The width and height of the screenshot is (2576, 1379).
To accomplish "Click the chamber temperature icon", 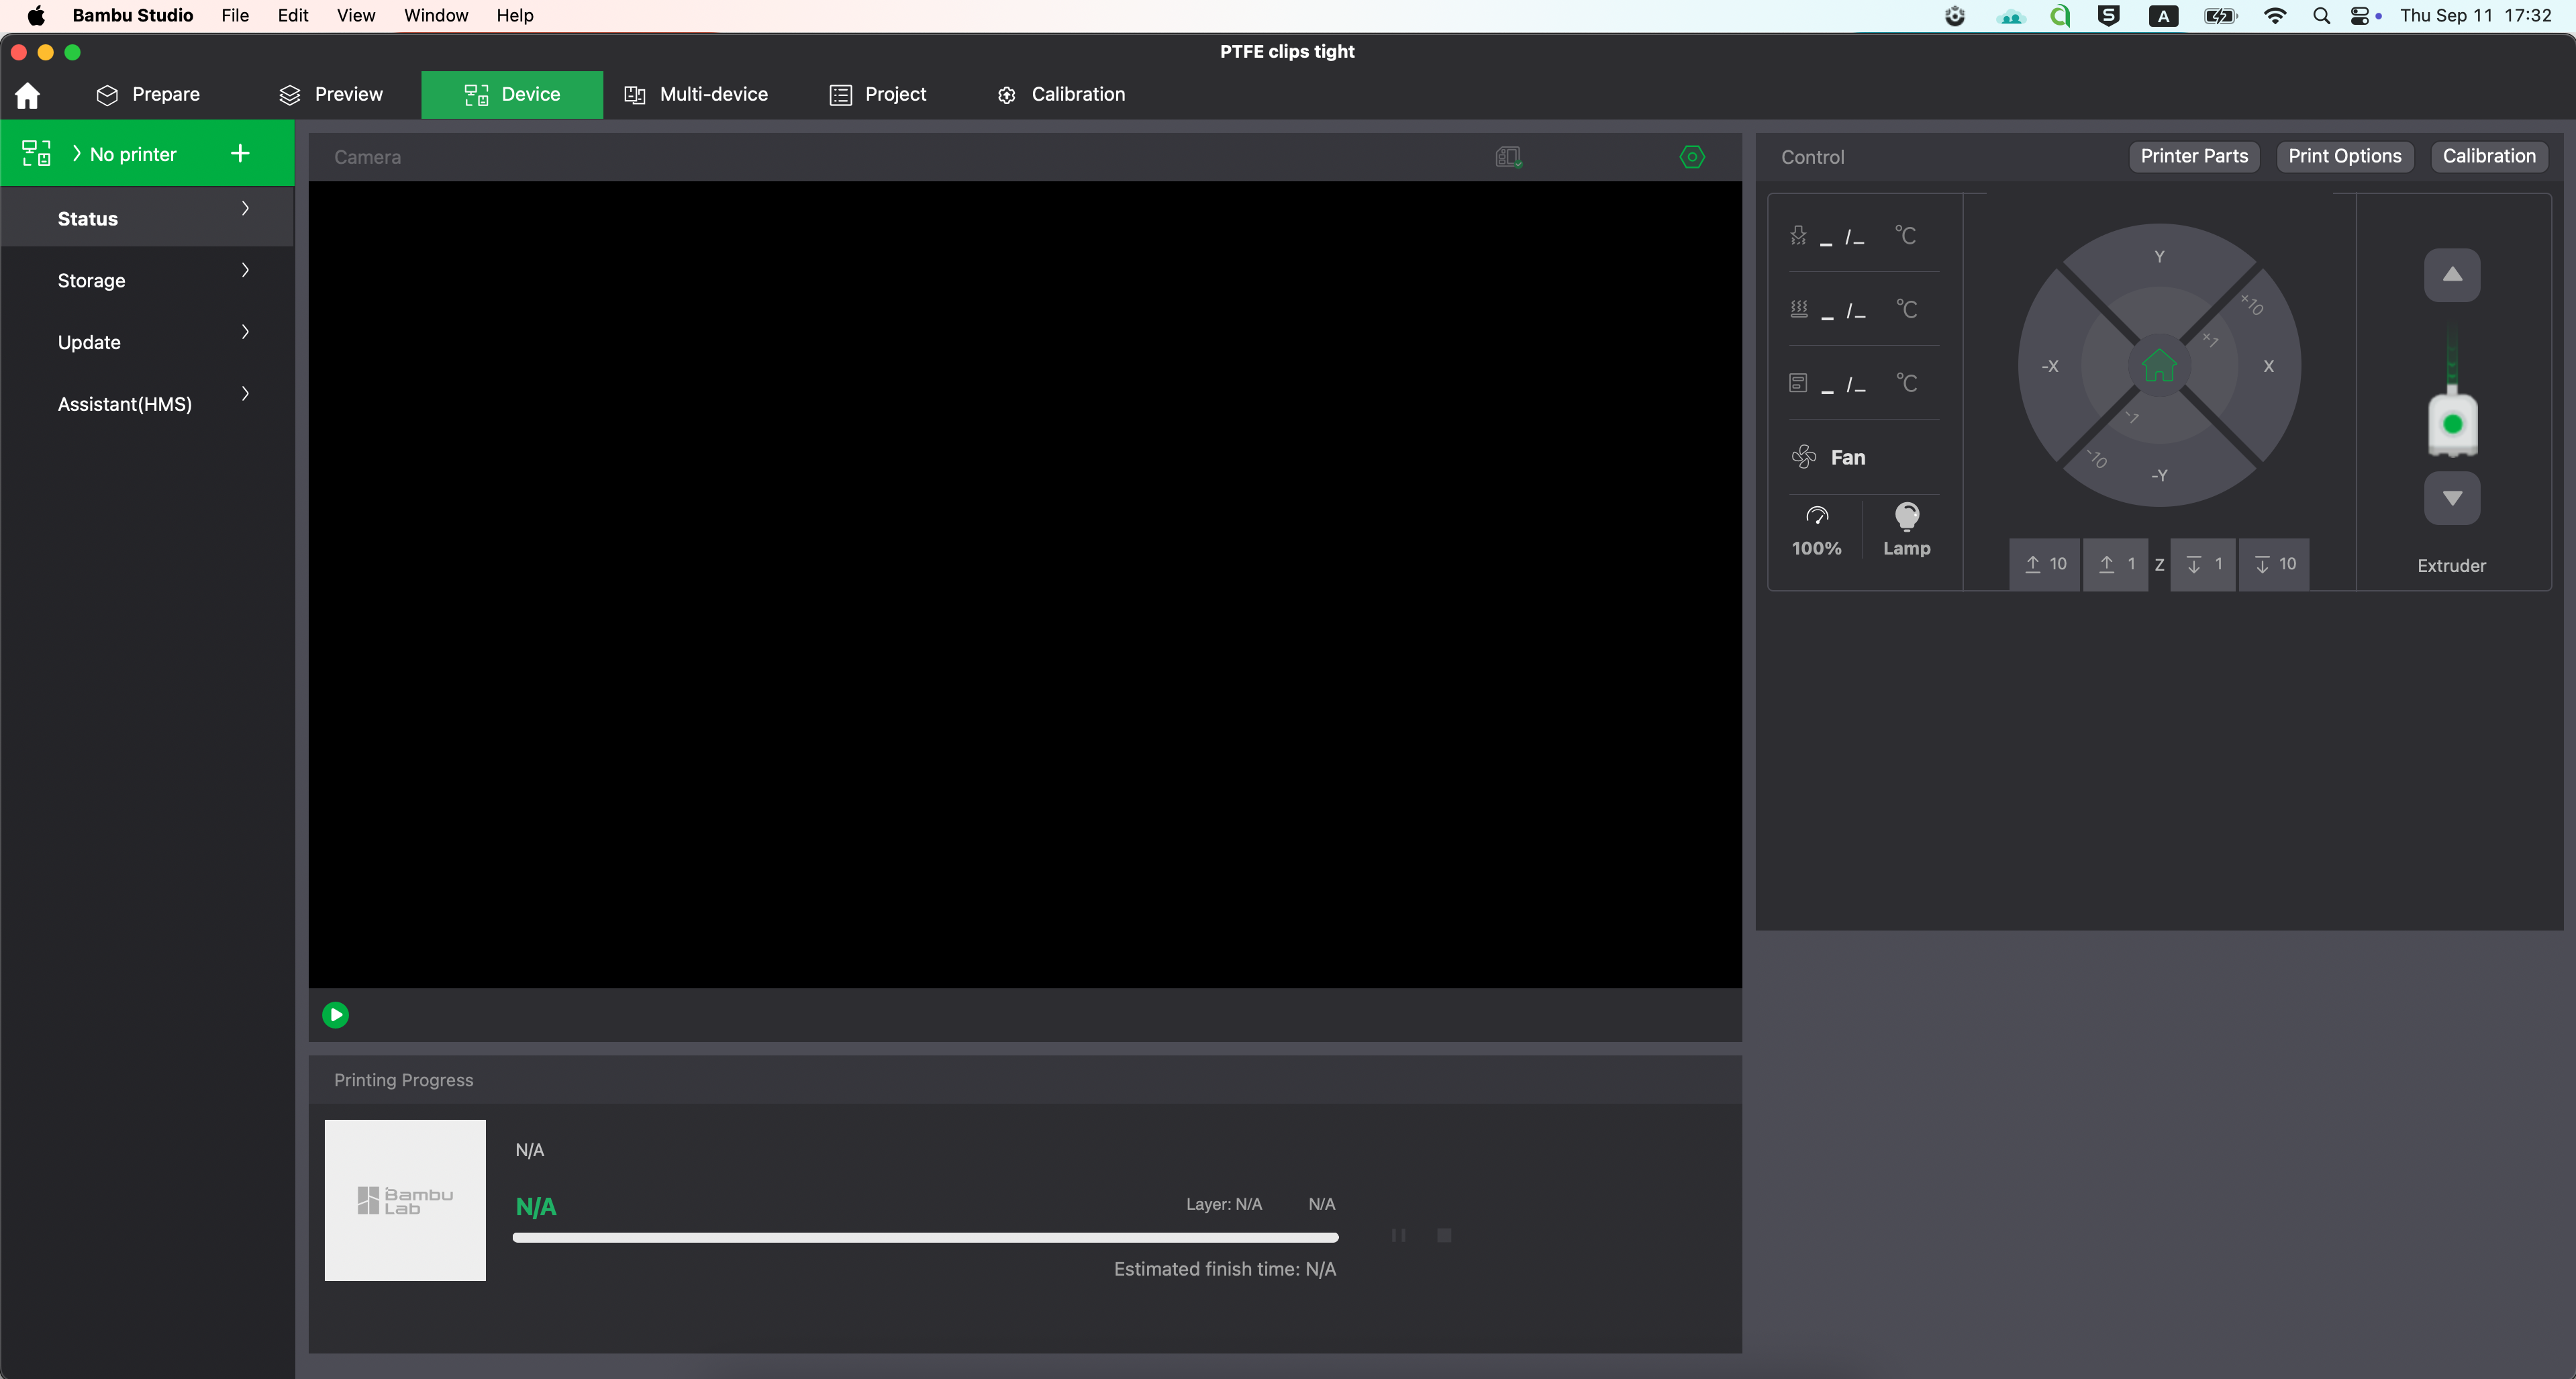I will pyautogui.click(x=1797, y=383).
